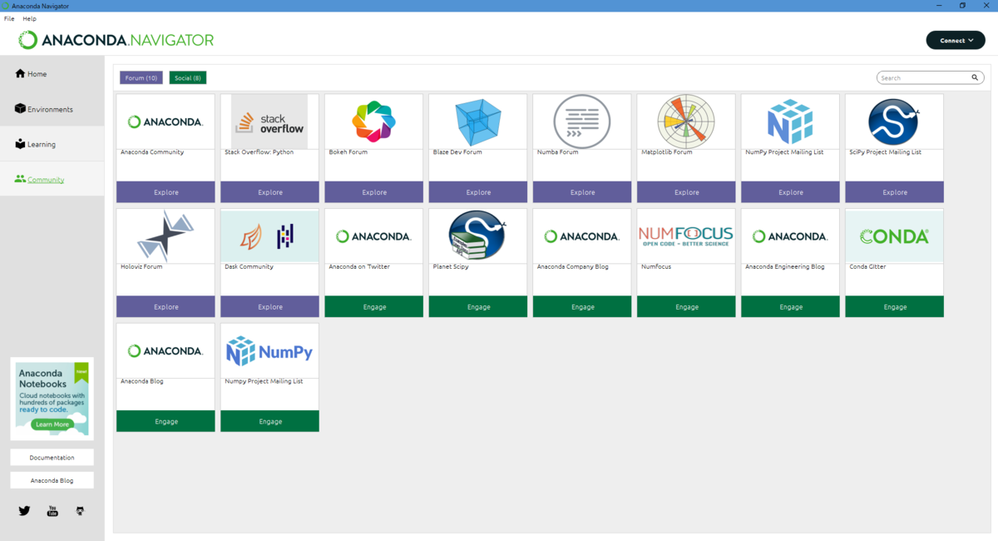Click the Dask Community logo
998x541 pixels.
[269, 236]
